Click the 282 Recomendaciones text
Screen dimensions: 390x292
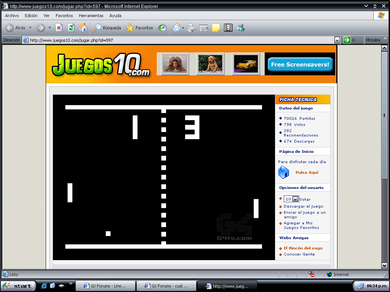(301, 133)
